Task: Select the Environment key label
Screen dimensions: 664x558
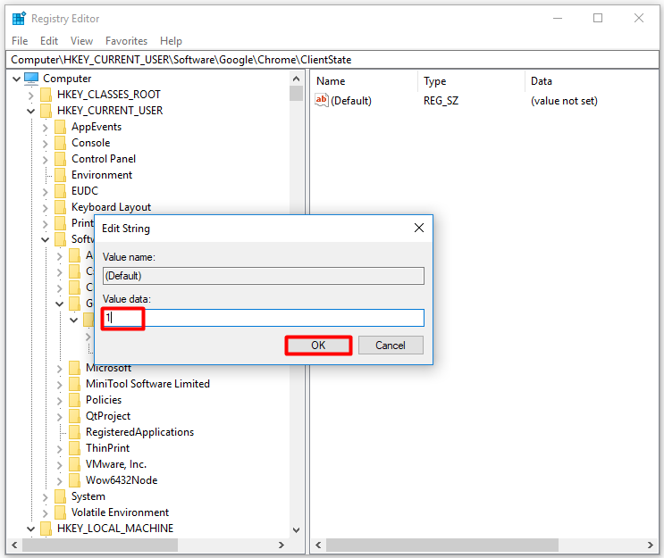Action: coord(102,175)
